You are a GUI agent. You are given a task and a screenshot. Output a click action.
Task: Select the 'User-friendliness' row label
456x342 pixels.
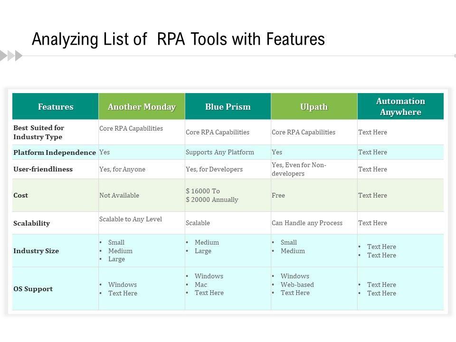point(43,169)
